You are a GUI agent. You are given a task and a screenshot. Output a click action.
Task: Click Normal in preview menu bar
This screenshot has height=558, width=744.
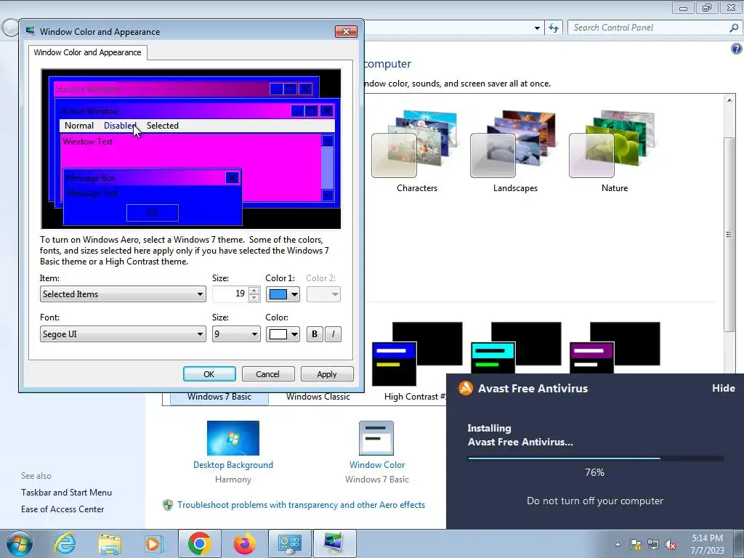[78, 125]
